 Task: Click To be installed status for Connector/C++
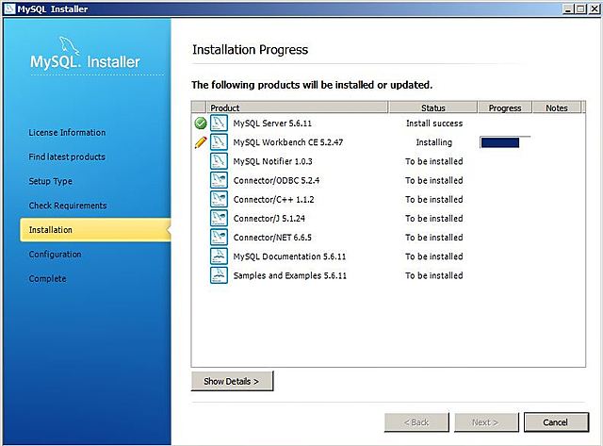pos(433,199)
